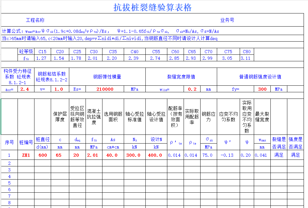Click serial number 2 row cell

coord(9,163)
